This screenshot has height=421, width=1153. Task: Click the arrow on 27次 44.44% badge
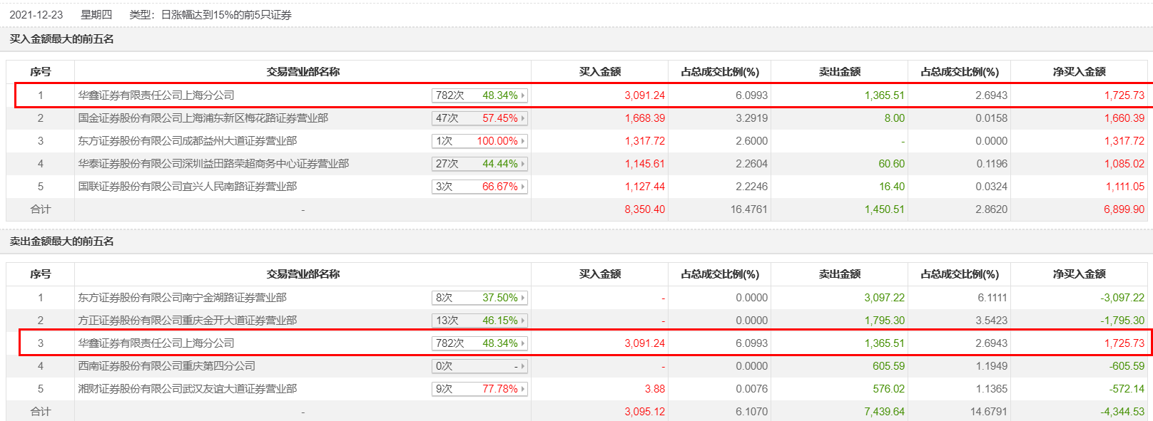pyautogui.click(x=523, y=164)
